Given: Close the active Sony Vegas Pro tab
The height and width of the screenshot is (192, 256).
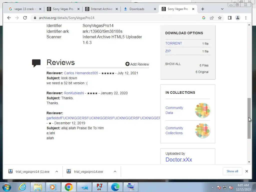Looking at the screenshot, I should [x=193, y=9].
